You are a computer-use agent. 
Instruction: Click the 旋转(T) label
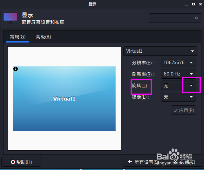141,86
